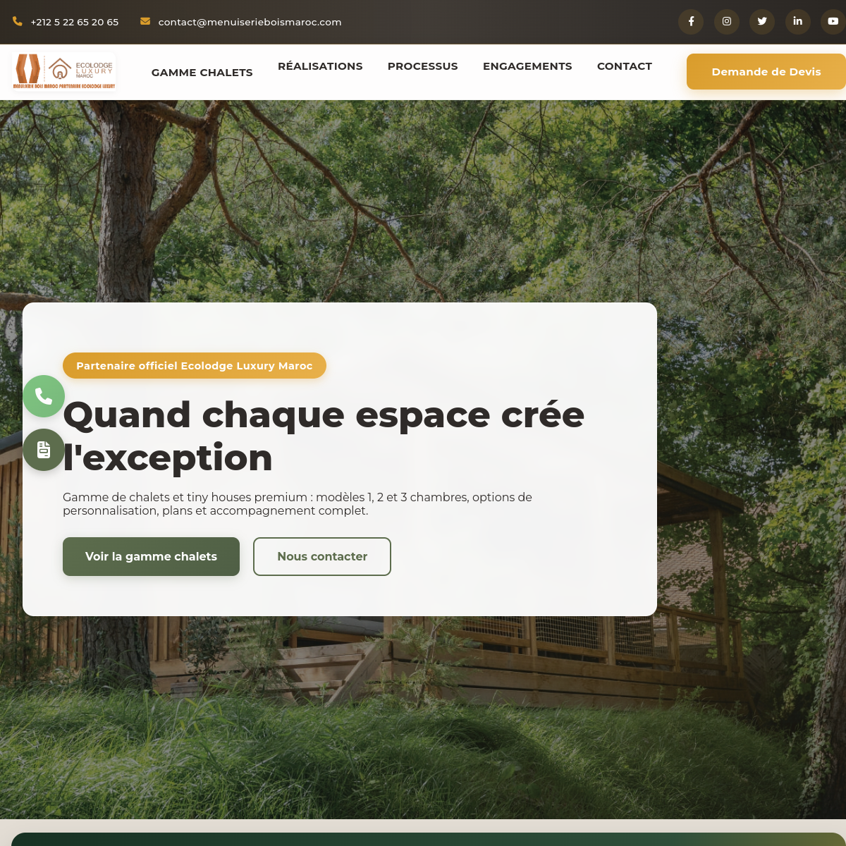The height and width of the screenshot is (846, 846).
Task: Tap the floating quote document button
Action: coord(44,450)
